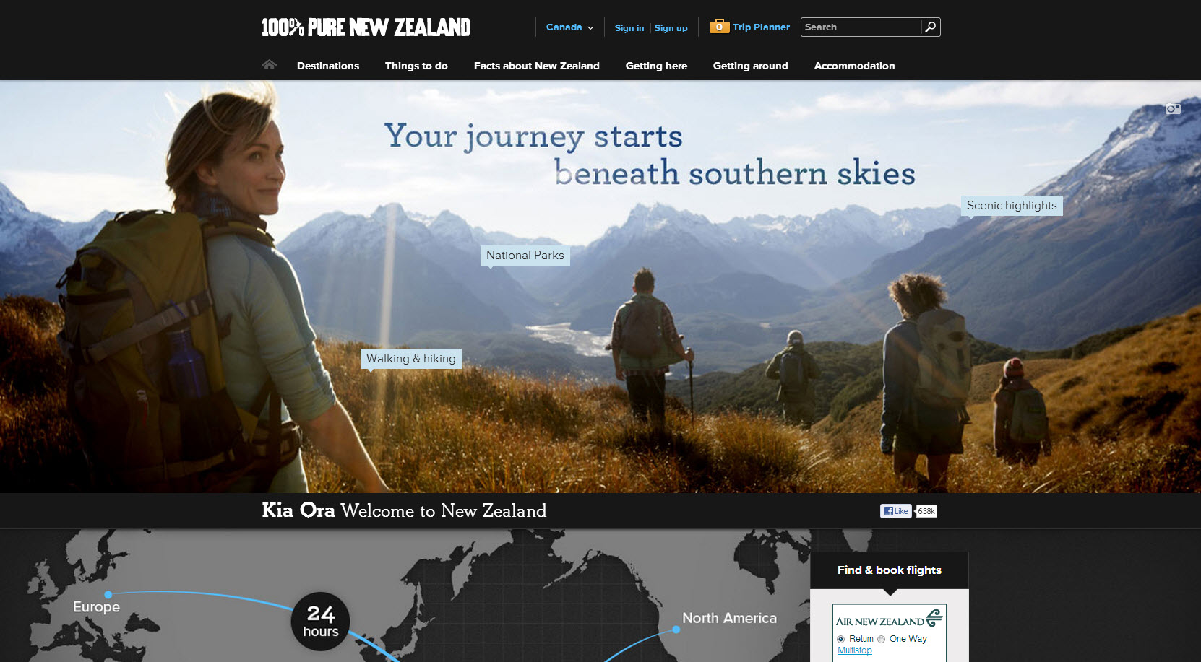Open Facts about New Zealand menu

tap(537, 66)
